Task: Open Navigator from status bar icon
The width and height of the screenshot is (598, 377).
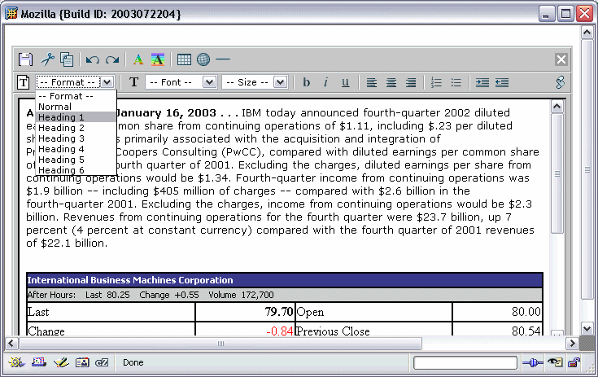Action: coord(16,362)
